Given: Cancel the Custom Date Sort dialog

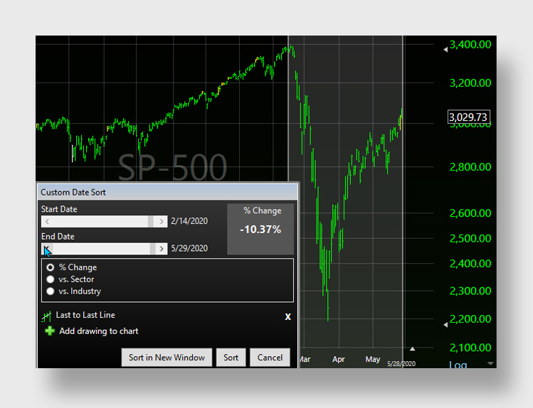Looking at the screenshot, I should [x=270, y=358].
